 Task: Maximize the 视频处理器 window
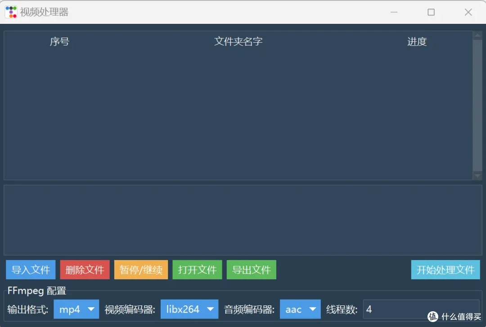431,12
